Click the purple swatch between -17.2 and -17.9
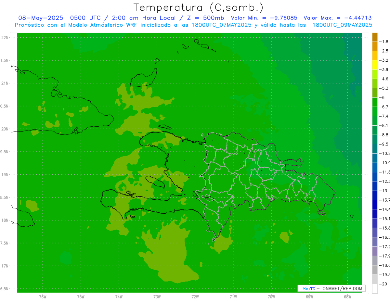This screenshot has width=390, height=301. tap(375, 251)
